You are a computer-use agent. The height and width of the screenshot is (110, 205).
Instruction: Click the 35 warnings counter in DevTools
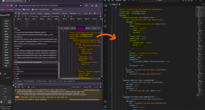pyautogui.click(x=86, y=13)
